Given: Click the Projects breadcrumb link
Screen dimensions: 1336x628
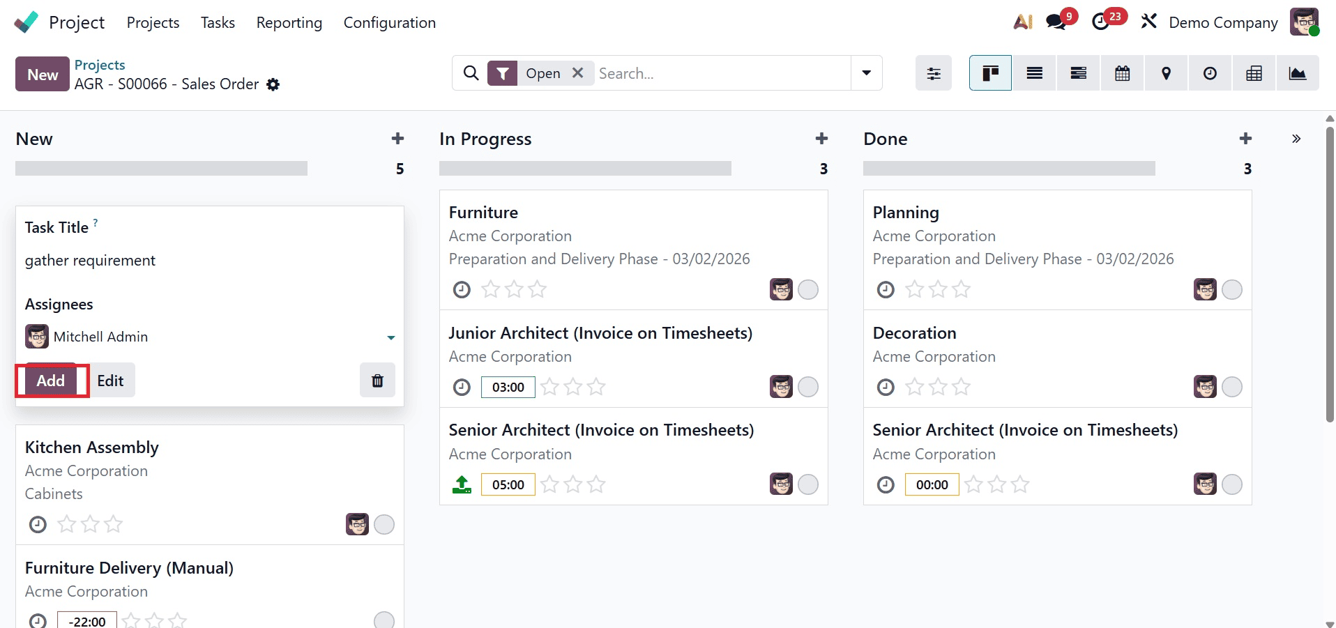Looking at the screenshot, I should coord(100,64).
